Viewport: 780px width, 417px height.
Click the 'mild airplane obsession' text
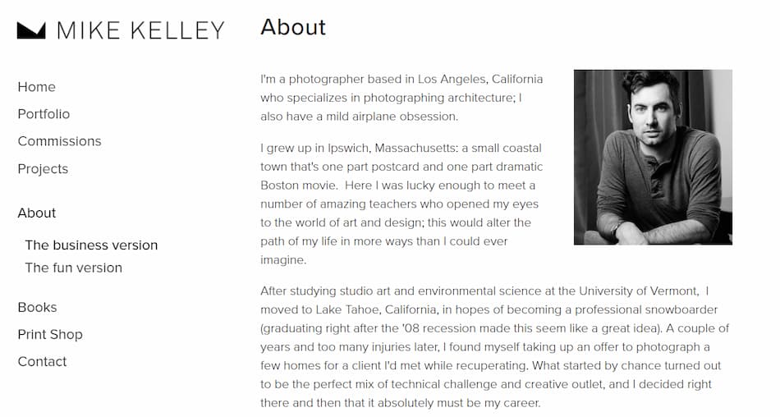(392, 117)
